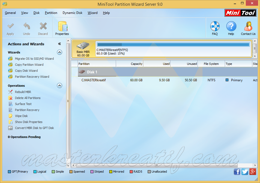
Task: Click the Striped legend color swatch
Action: coord(92,172)
